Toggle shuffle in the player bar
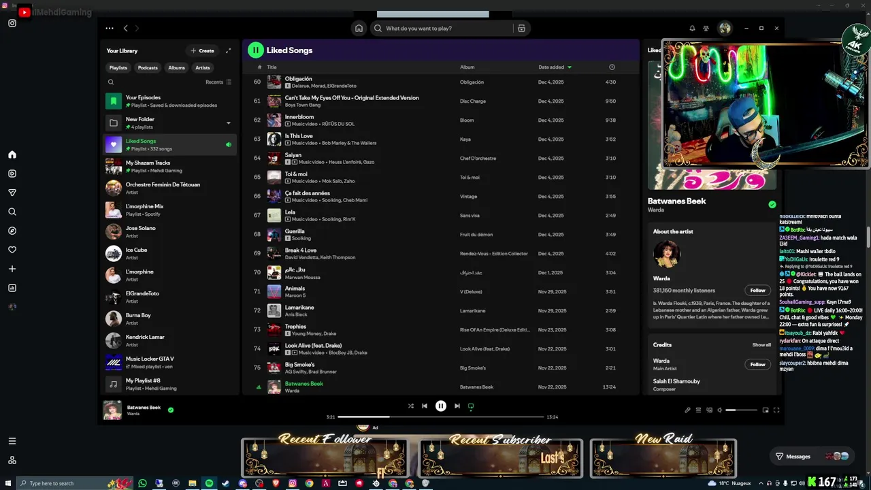 (410, 406)
